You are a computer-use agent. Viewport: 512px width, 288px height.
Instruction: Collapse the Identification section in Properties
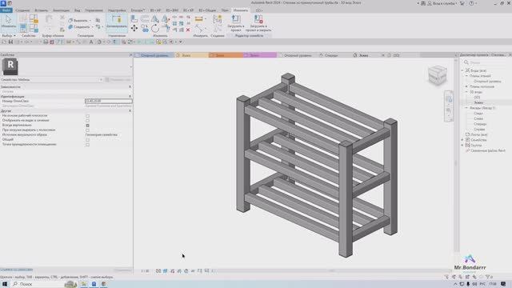pos(130,96)
